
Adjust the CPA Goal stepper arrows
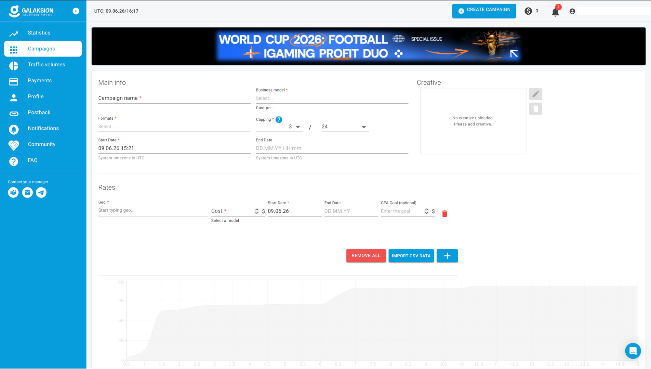tap(427, 211)
